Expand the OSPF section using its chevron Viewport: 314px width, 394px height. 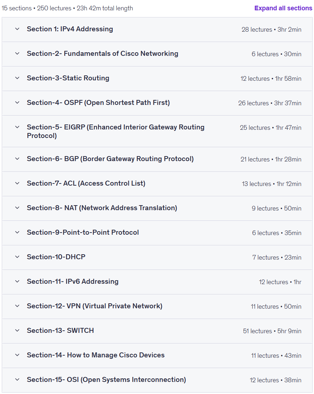17,102
